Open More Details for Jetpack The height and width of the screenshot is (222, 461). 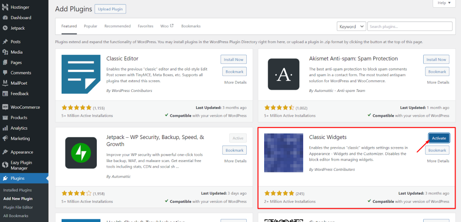pos(235,161)
